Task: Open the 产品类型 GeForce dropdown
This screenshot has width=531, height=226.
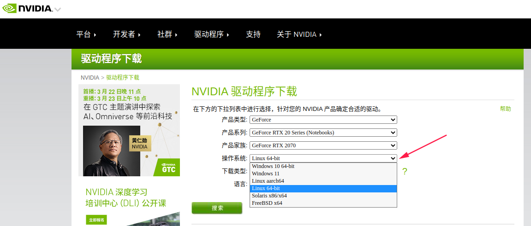Action: [323, 120]
